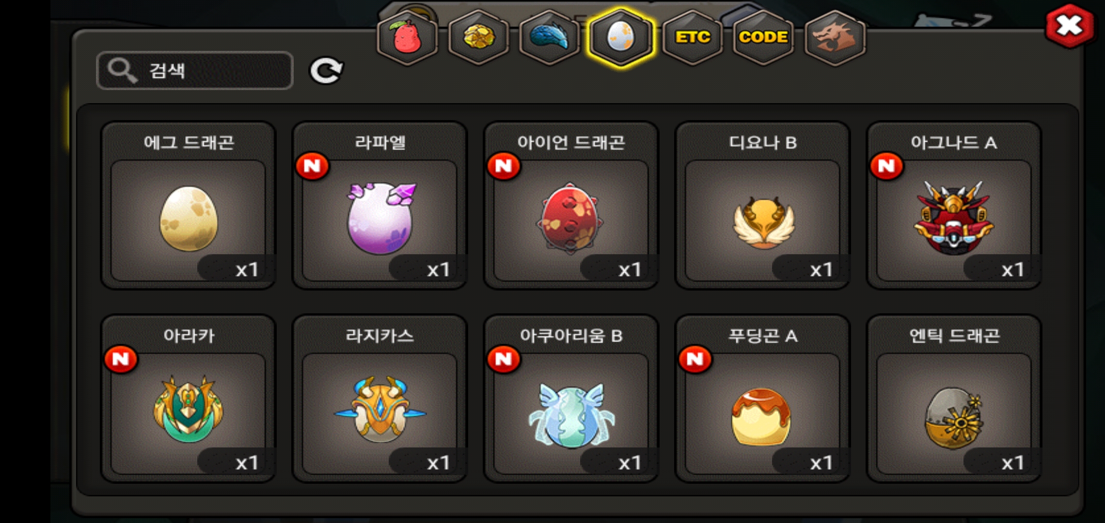Choose the 엔틱 드래곤 egg
1105x523 pixels.
point(954,399)
